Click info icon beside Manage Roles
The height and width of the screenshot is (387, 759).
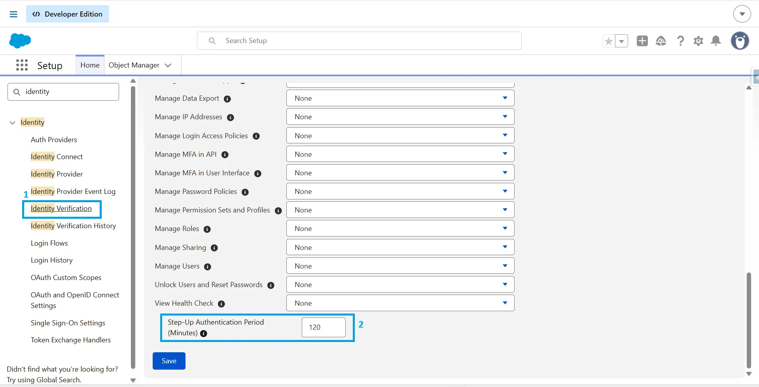207,229
